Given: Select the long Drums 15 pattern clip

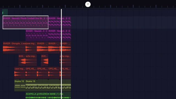Looking at the screenshot, I should coord(48,85).
